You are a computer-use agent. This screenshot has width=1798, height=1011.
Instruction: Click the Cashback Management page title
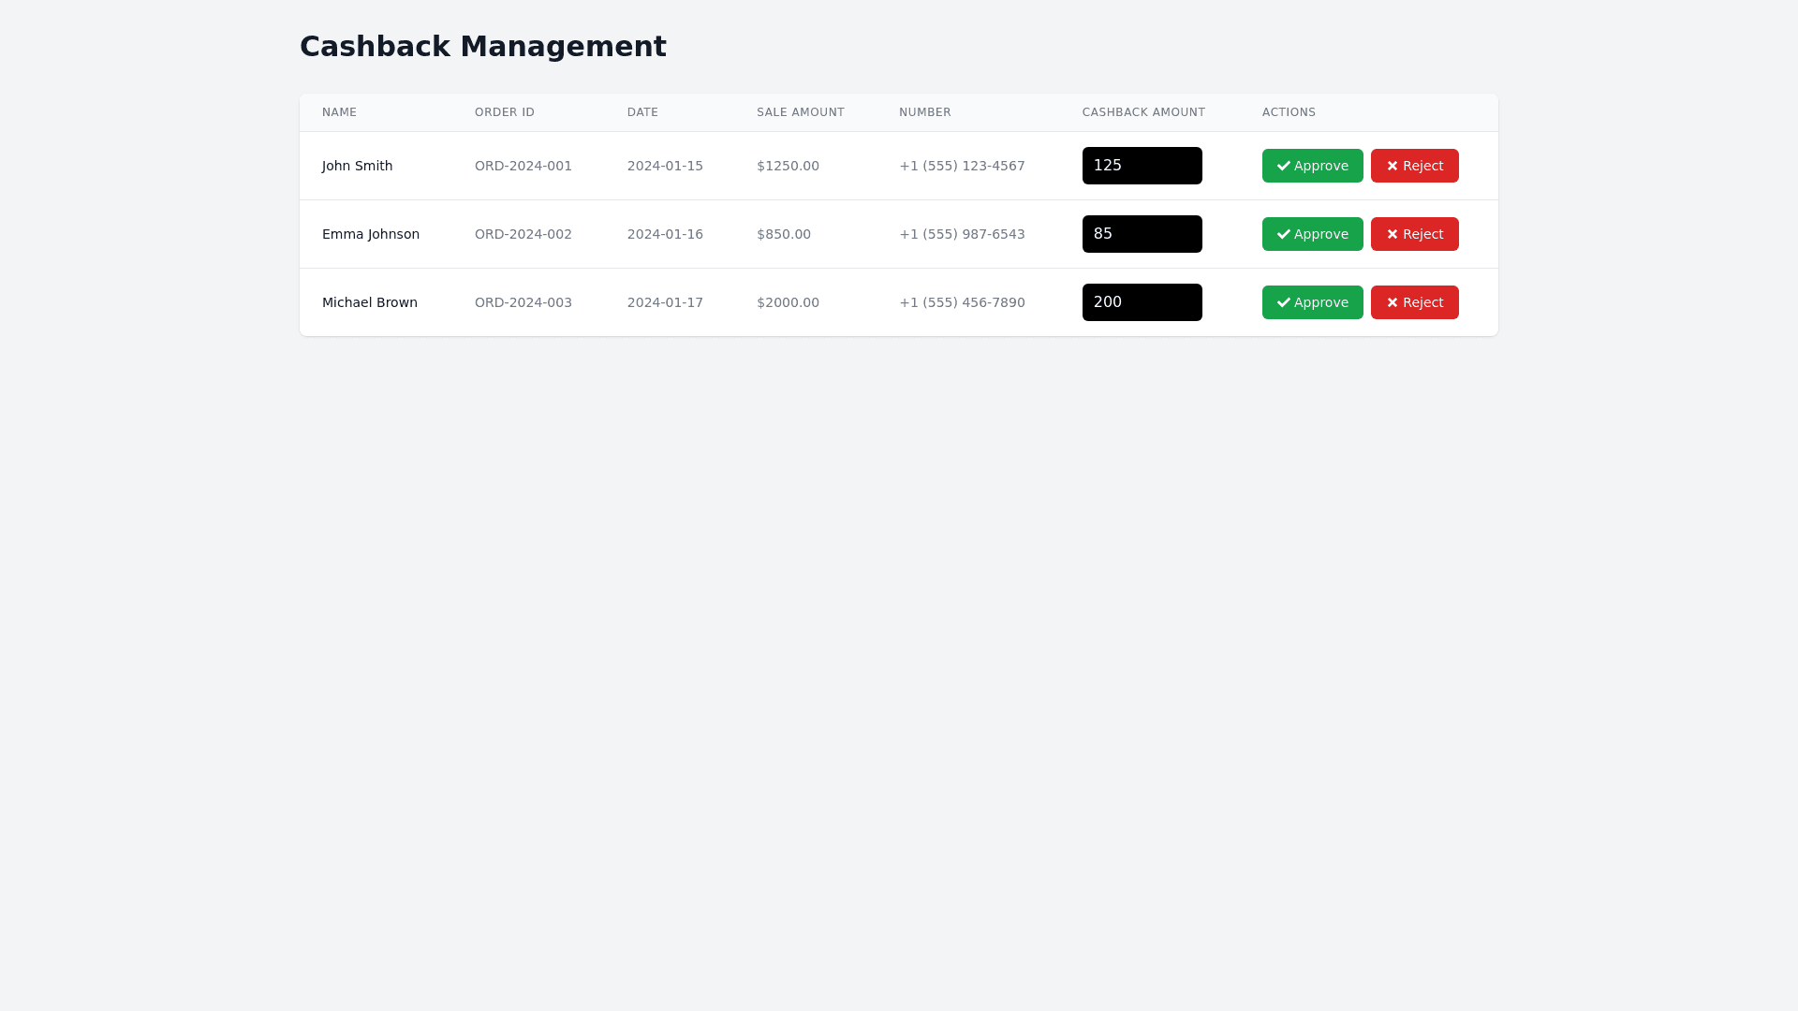point(483,46)
